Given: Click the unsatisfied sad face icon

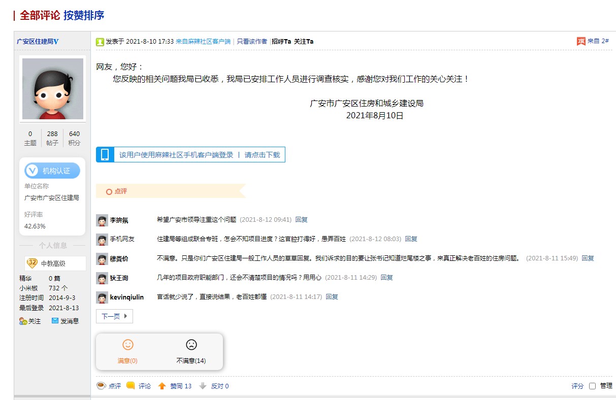Looking at the screenshot, I should 191,345.
